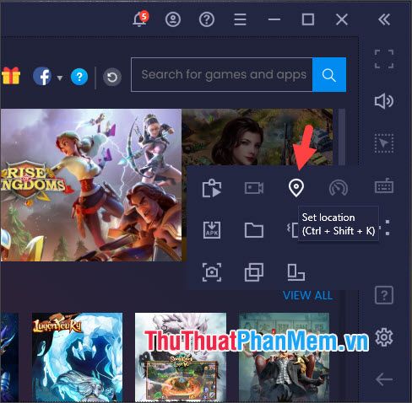Image resolution: width=412 pixels, height=403 pixels.
Task: Open the Facebook icon
Action: (x=42, y=76)
